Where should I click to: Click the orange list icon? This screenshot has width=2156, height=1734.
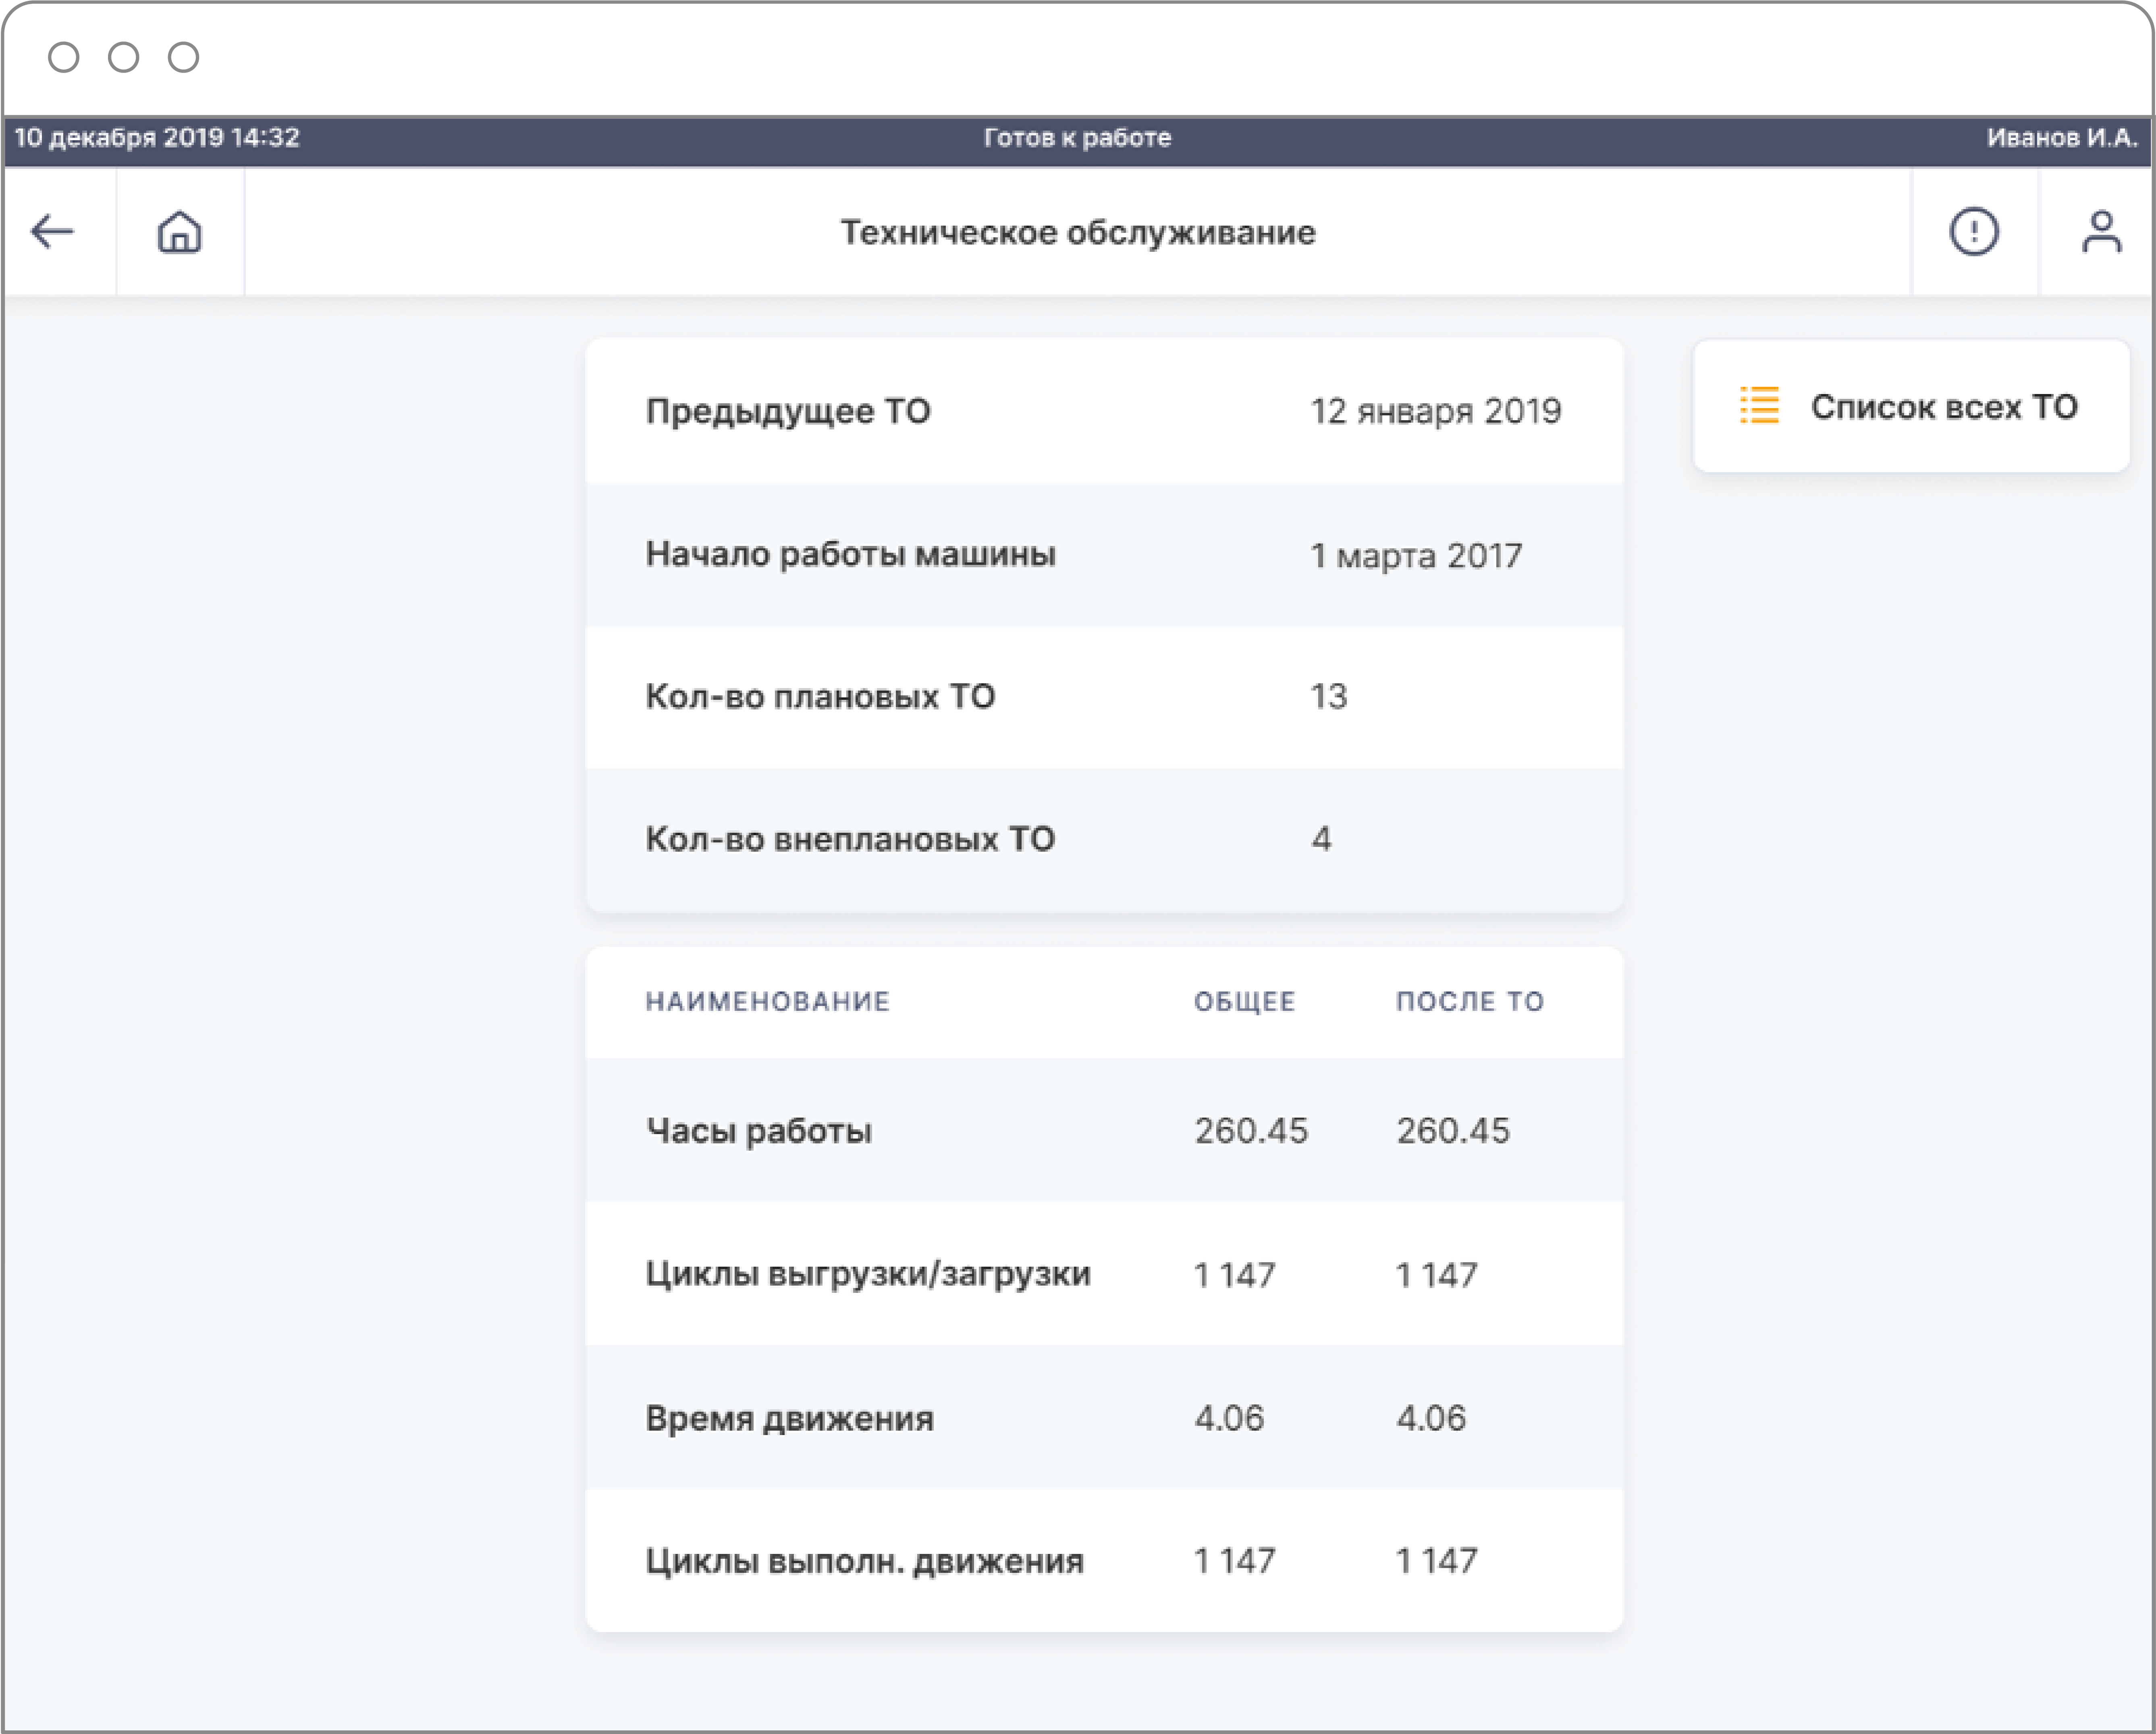(x=1759, y=406)
